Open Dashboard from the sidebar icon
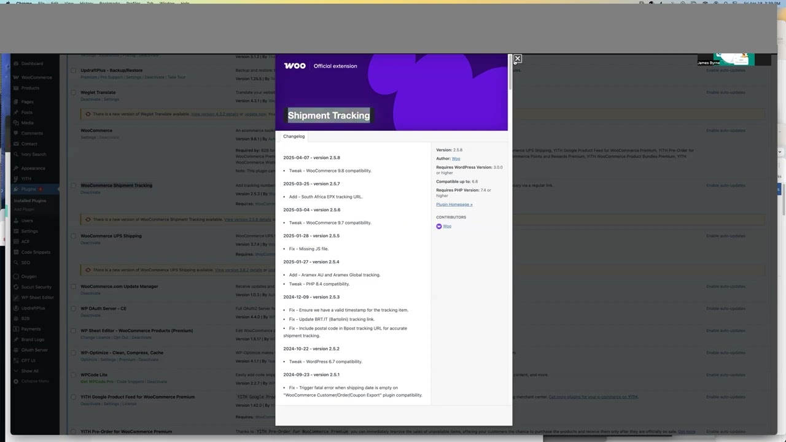 [15, 64]
